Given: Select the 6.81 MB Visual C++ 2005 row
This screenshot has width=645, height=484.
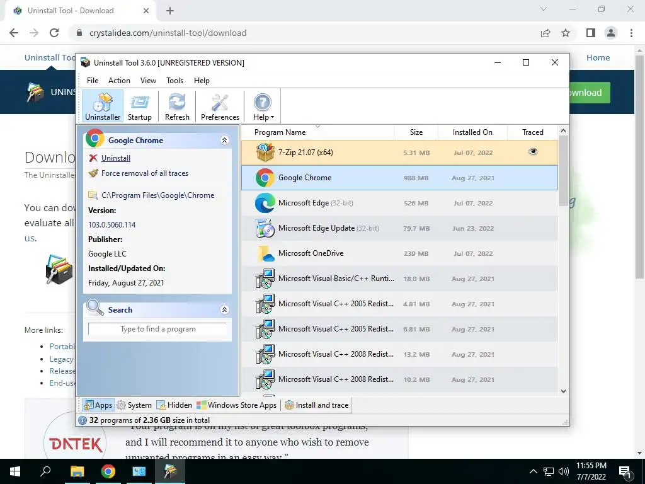Looking at the screenshot, I should point(399,329).
